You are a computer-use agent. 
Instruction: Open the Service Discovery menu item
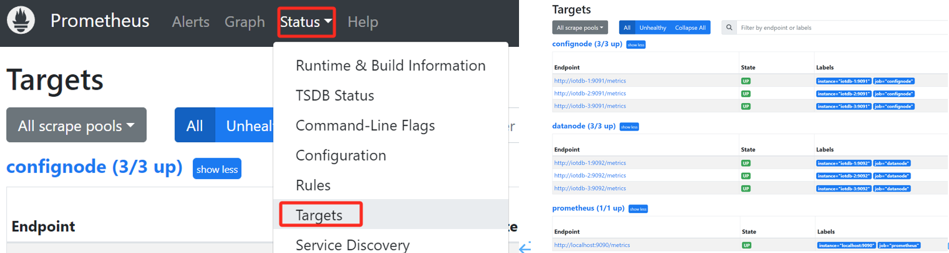coord(352,245)
